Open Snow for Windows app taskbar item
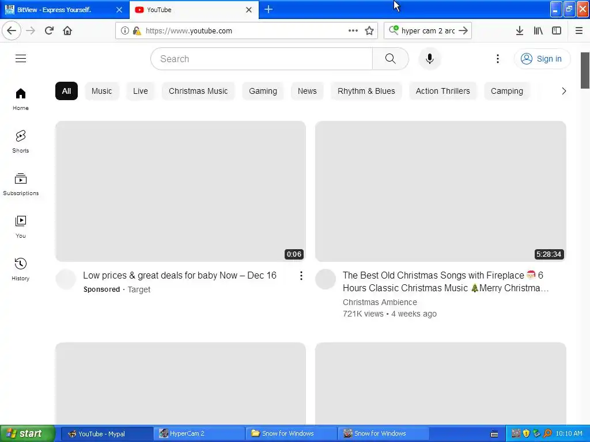The height and width of the screenshot is (442, 590). pos(383,433)
